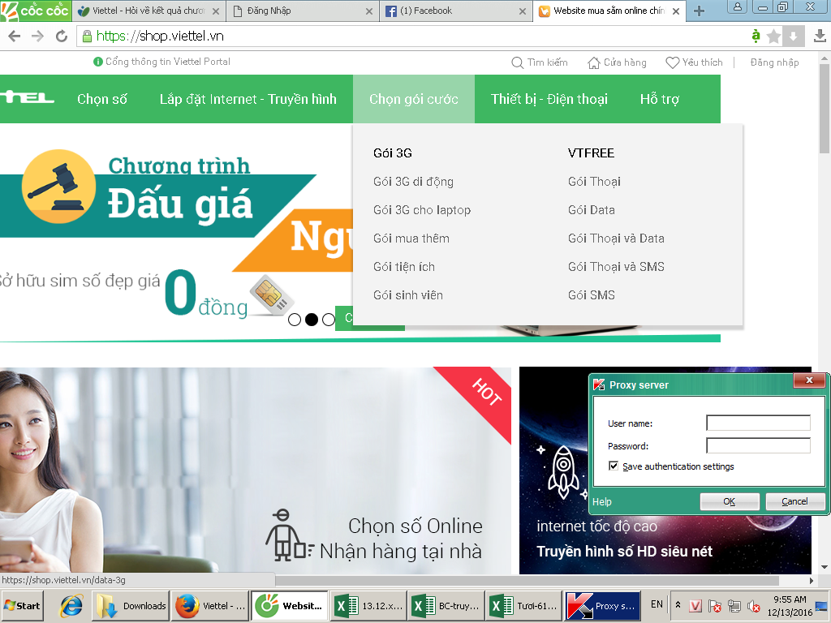This screenshot has height=623, width=831.
Task: Open the browser downloads arrow icon
Action: click(820, 36)
